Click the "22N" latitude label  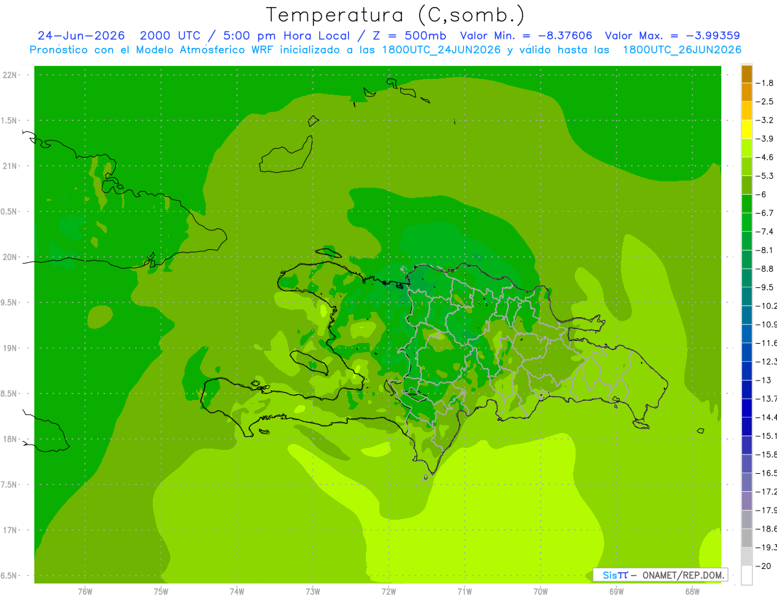click(10, 75)
